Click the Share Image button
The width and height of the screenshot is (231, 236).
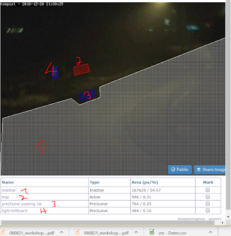210,169
